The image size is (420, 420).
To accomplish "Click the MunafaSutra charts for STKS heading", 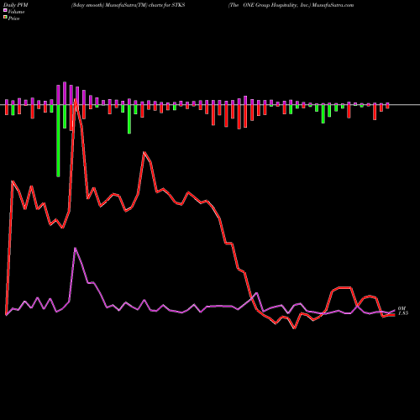I will (x=128, y=5).
